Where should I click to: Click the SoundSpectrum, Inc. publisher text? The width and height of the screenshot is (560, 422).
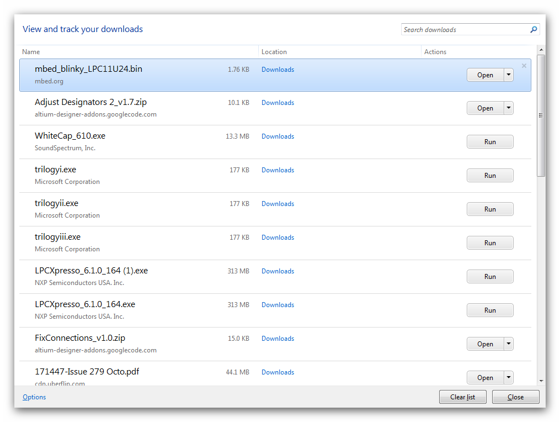coord(65,148)
